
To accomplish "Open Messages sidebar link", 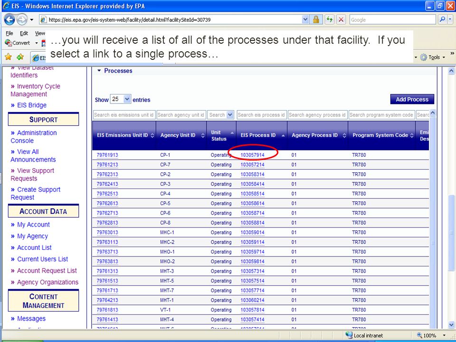I will pos(31,318).
